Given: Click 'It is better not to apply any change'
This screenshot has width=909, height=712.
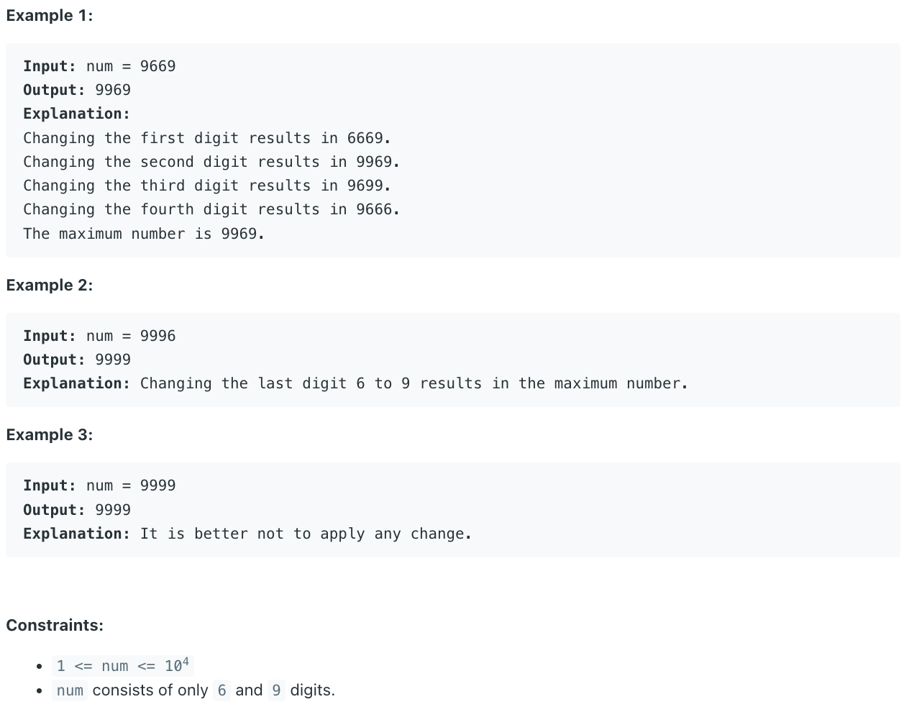Looking at the screenshot, I should [x=306, y=534].
